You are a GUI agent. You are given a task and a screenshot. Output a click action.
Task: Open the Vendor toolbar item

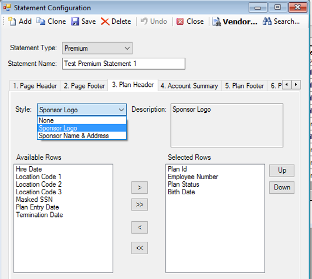(x=235, y=22)
